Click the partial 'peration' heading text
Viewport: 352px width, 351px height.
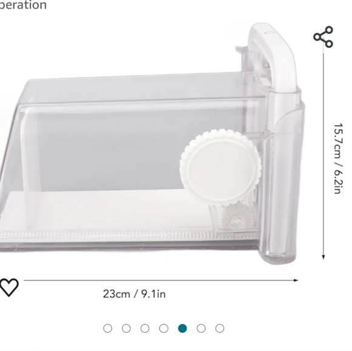(x=23, y=5)
